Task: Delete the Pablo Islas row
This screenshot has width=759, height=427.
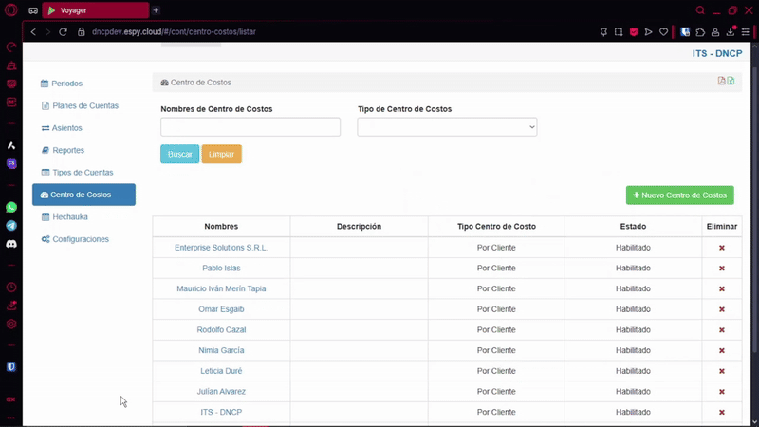Action: (721, 269)
